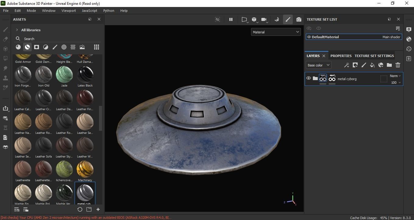Click the add effect magic wand icon
Screen dimensions: 414x220
pos(347,65)
